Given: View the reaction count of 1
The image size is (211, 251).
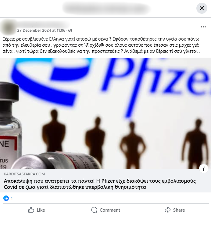Looking at the screenshot, I should pos(12,199).
